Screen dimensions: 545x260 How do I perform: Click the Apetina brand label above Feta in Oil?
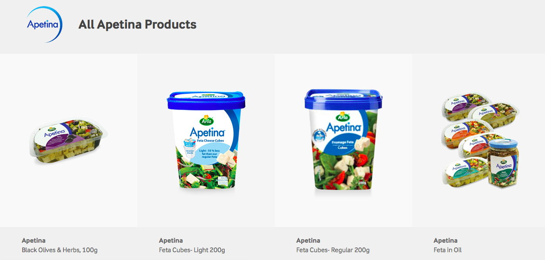(x=445, y=240)
